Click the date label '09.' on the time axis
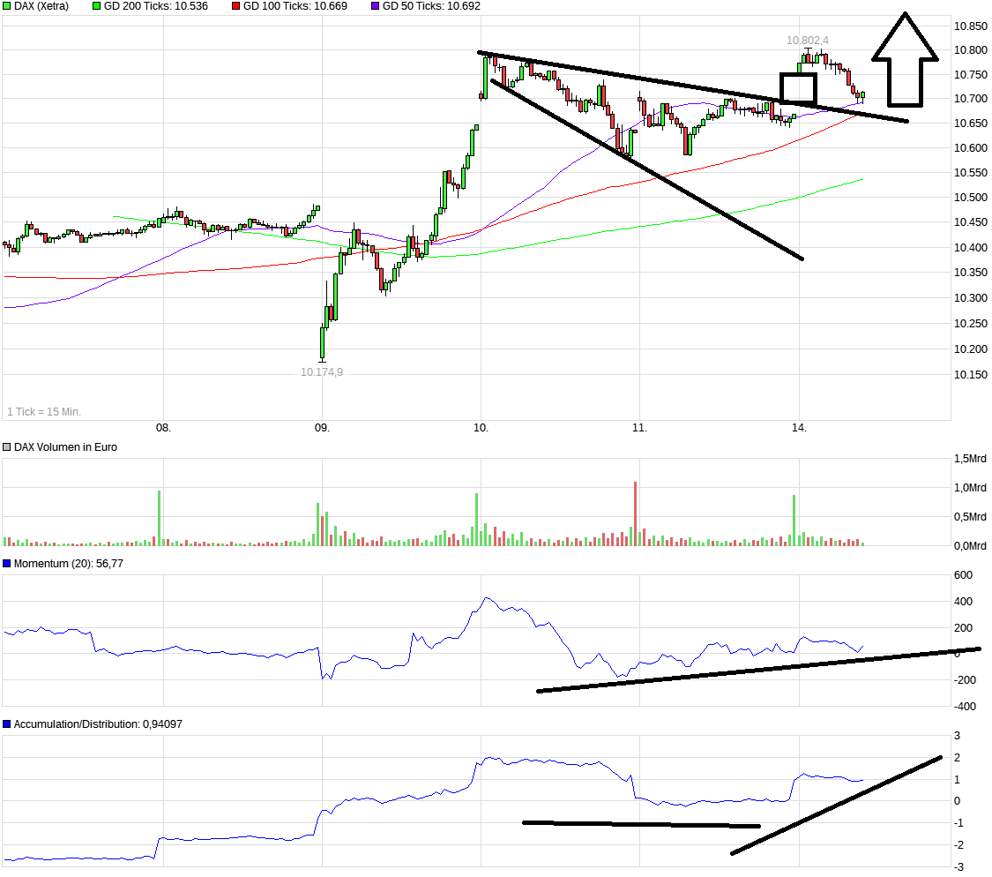 click(x=322, y=428)
